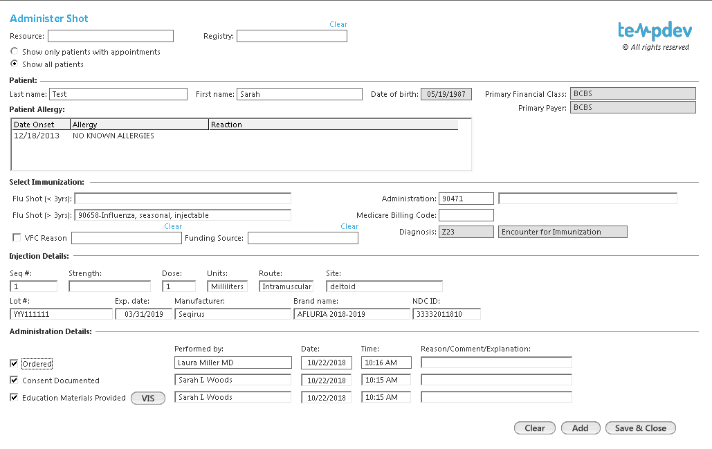712x449 pixels.
Task: Open the Flu Shot over 3yrs field
Action: (x=183, y=215)
